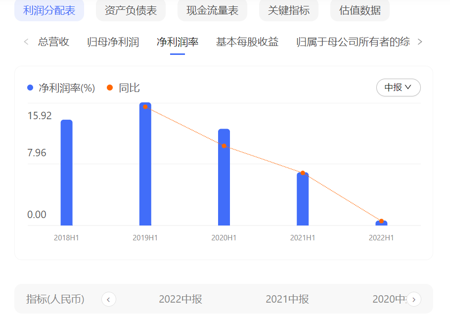Select the 归母净利润 indicator
The height and width of the screenshot is (316, 450).
(113, 42)
